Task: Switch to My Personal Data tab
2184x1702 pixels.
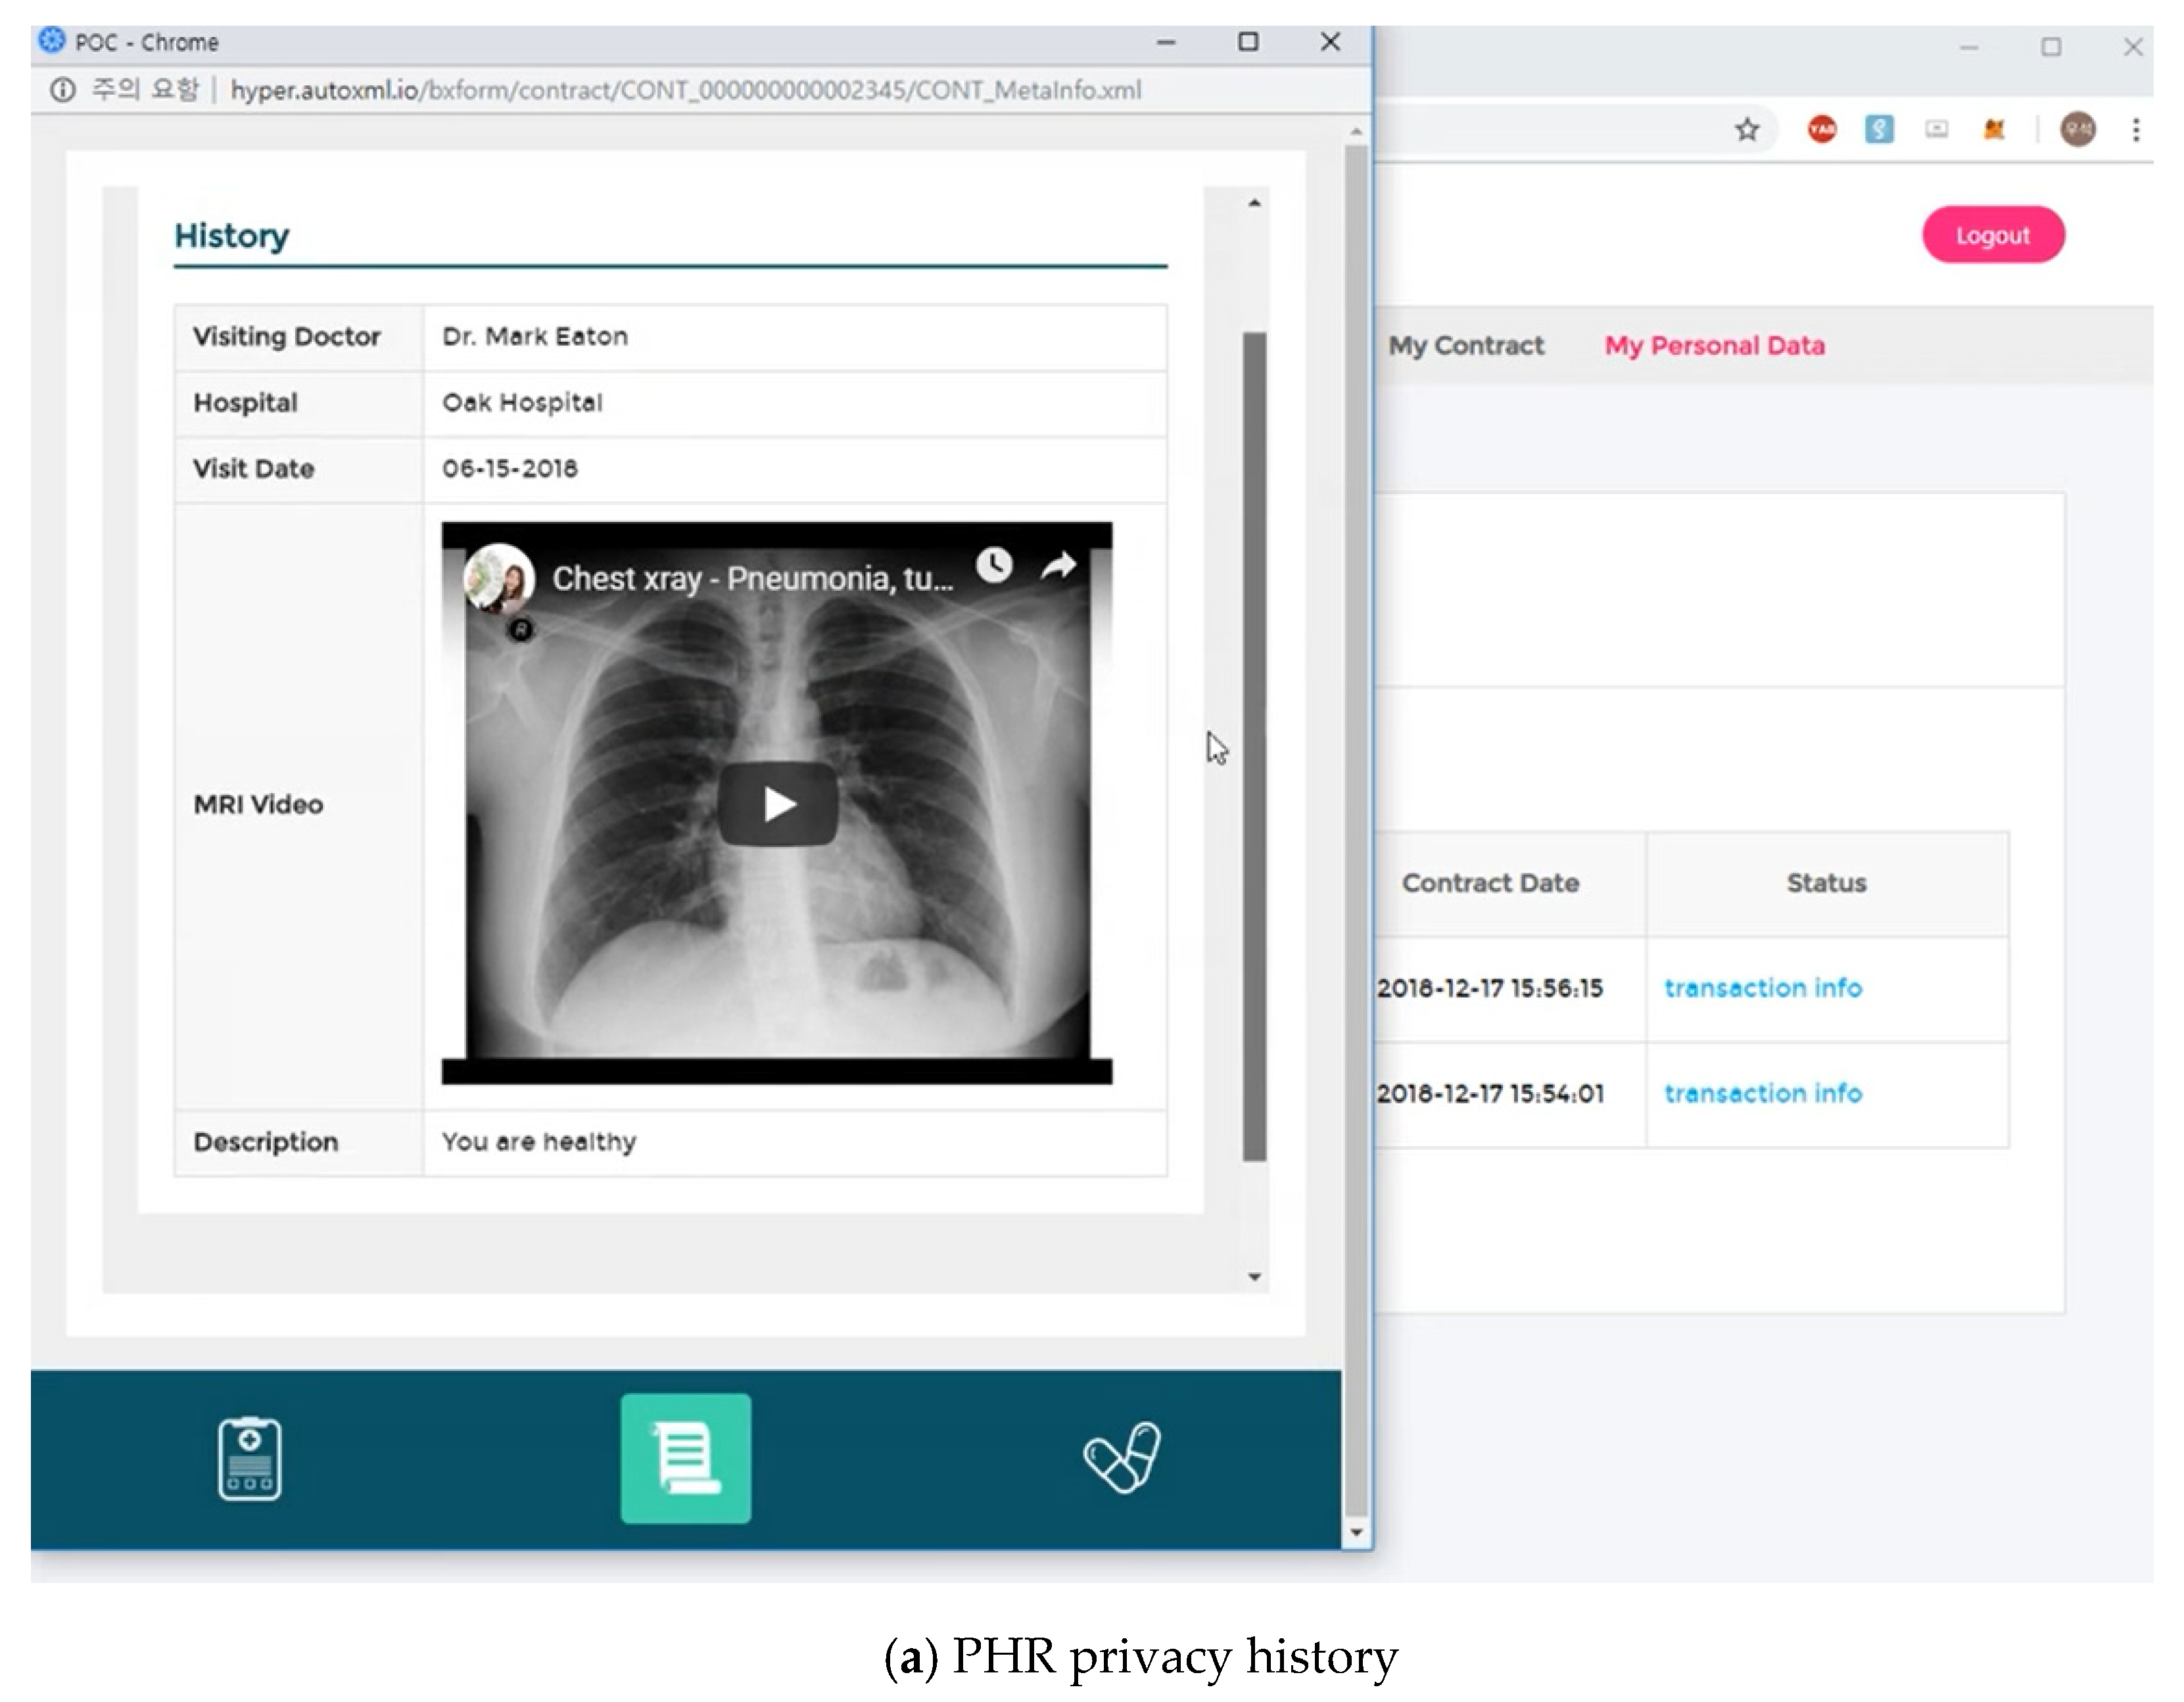Action: click(x=1714, y=346)
